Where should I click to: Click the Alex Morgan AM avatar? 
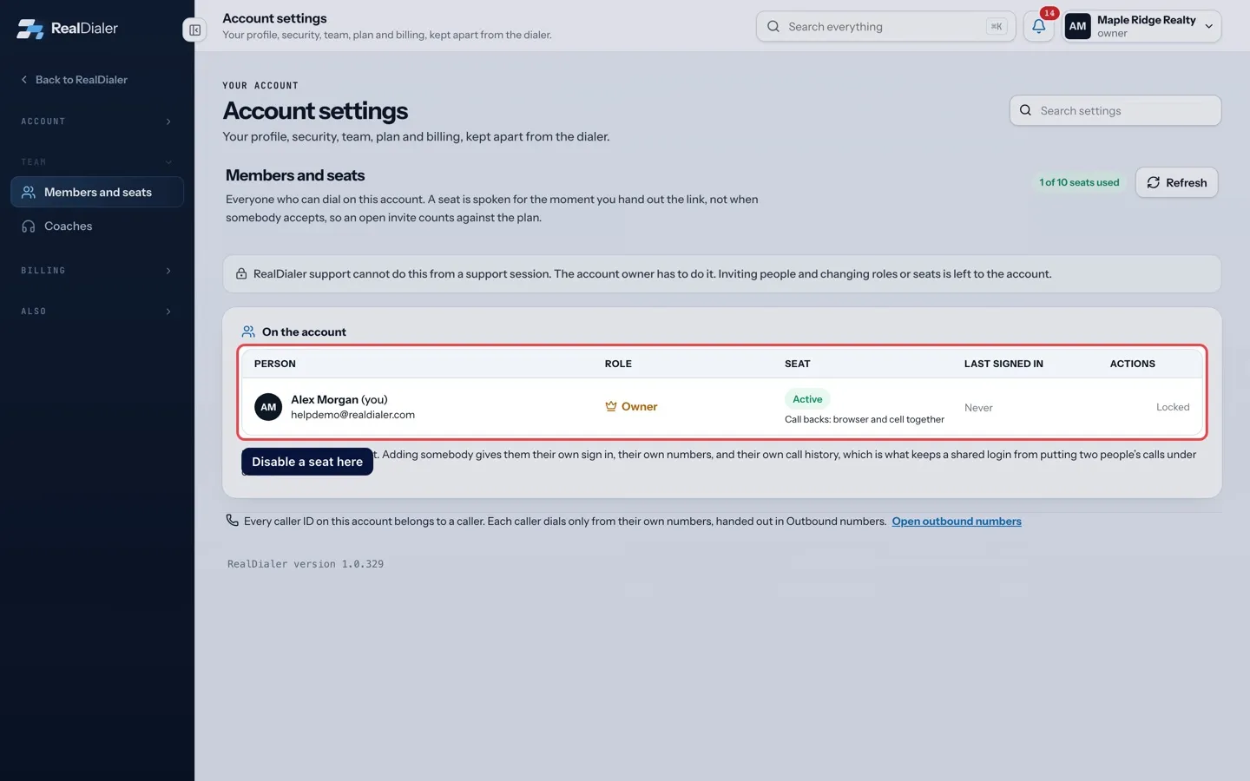coord(268,407)
